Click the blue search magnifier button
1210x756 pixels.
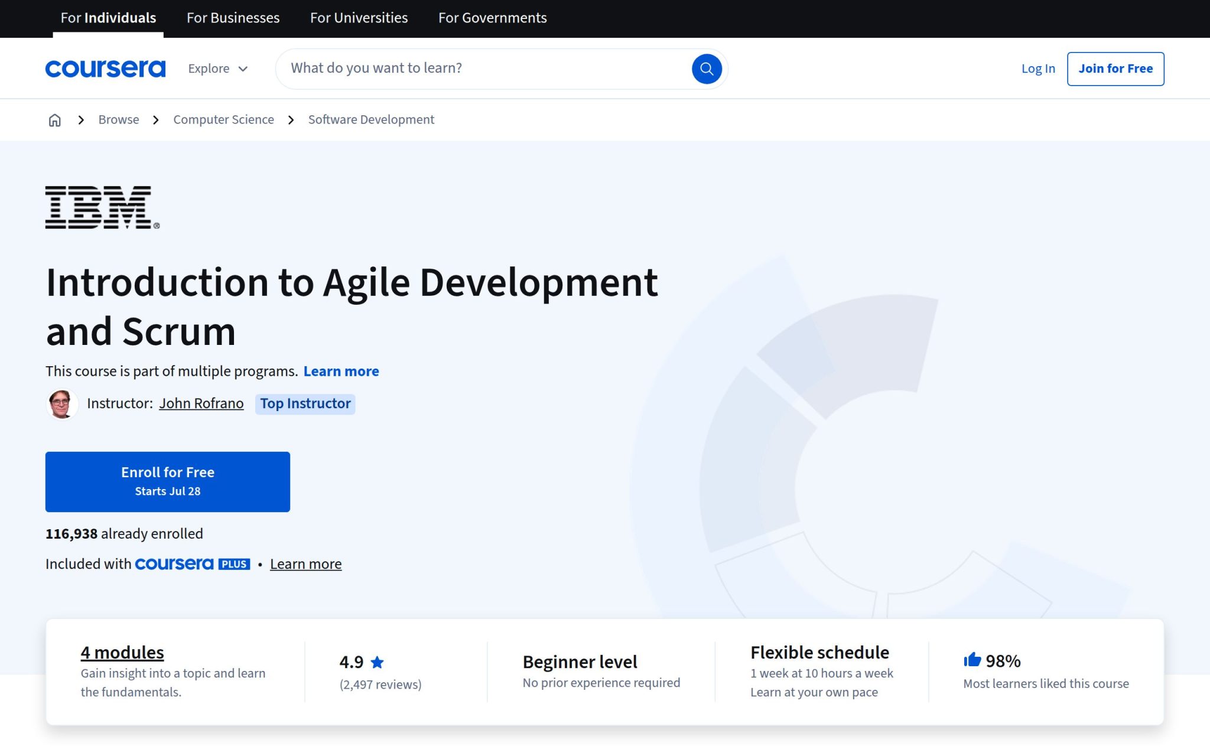pyautogui.click(x=707, y=69)
